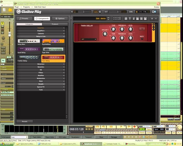
Task: Open Samplitude Mixer button
Action: pyautogui.click(x=101, y=137)
